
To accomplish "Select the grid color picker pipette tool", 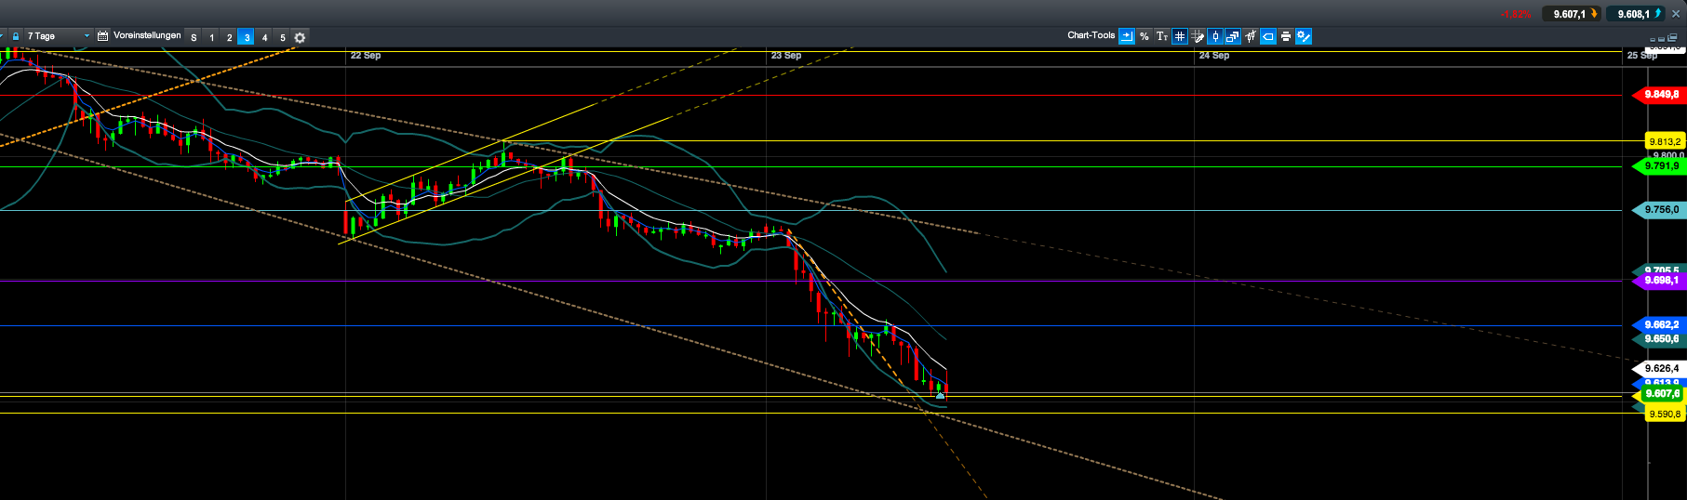I will (1198, 36).
